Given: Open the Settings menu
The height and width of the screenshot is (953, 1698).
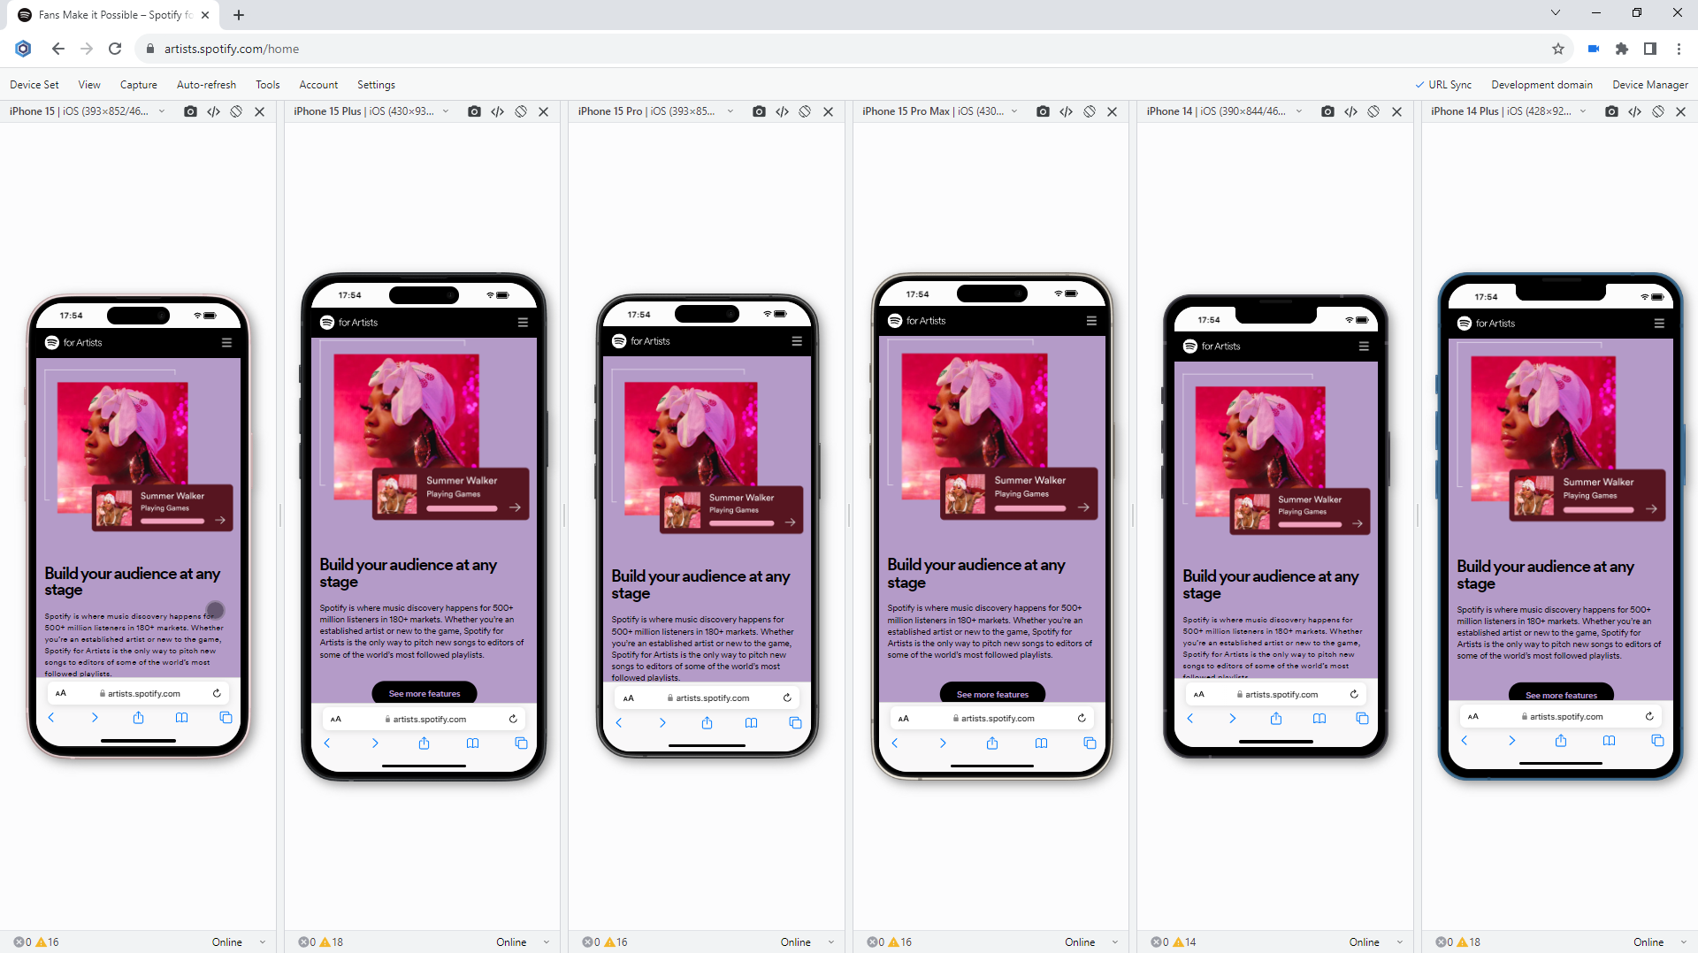Looking at the screenshot, I should click(x=376, y=85).
